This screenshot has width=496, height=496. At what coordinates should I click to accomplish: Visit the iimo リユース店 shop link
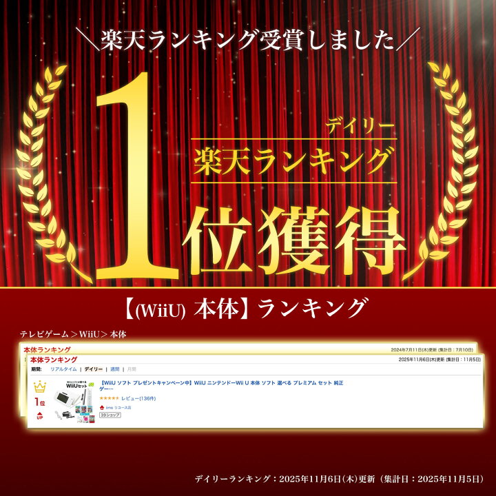(x=118, y=408)
